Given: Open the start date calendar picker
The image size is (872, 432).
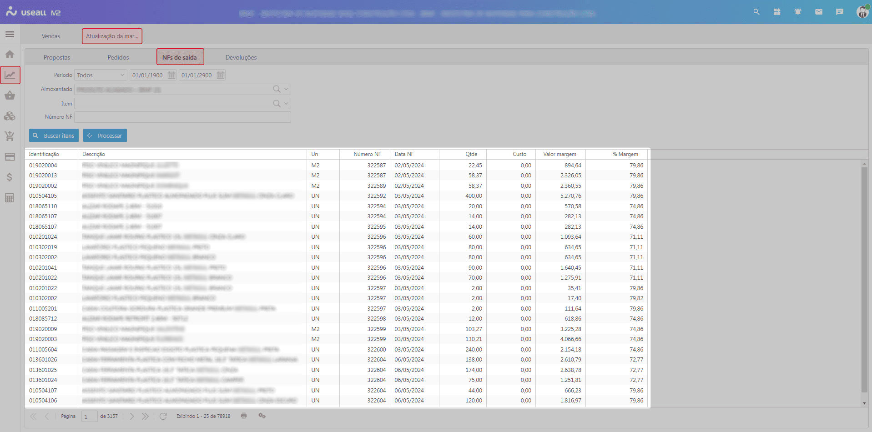Looking at the screenshot, I should tap(171, 75).
